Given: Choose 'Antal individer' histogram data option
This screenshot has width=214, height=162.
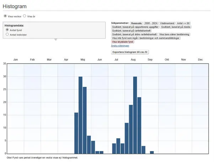Looking at the screenshot, I should 7,35.
